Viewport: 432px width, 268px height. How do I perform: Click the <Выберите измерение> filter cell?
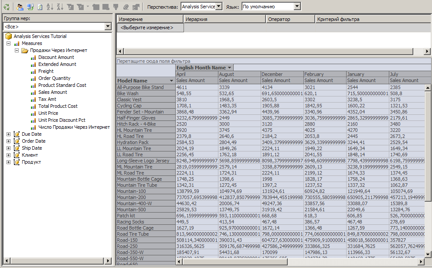tap(150, 27)
